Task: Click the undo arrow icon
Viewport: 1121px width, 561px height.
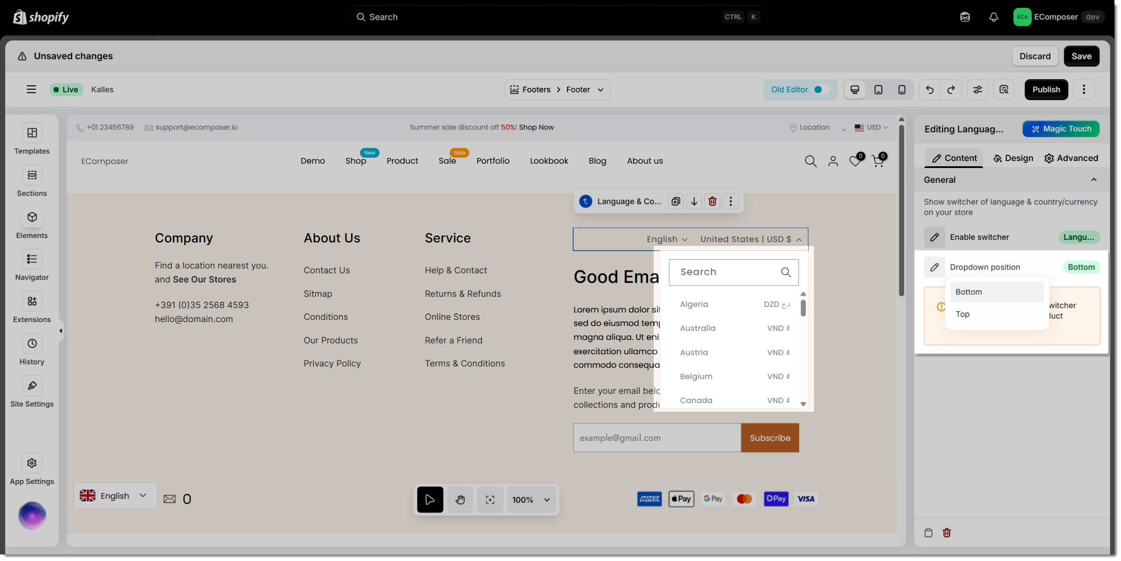Action: (x=930, y=90)
